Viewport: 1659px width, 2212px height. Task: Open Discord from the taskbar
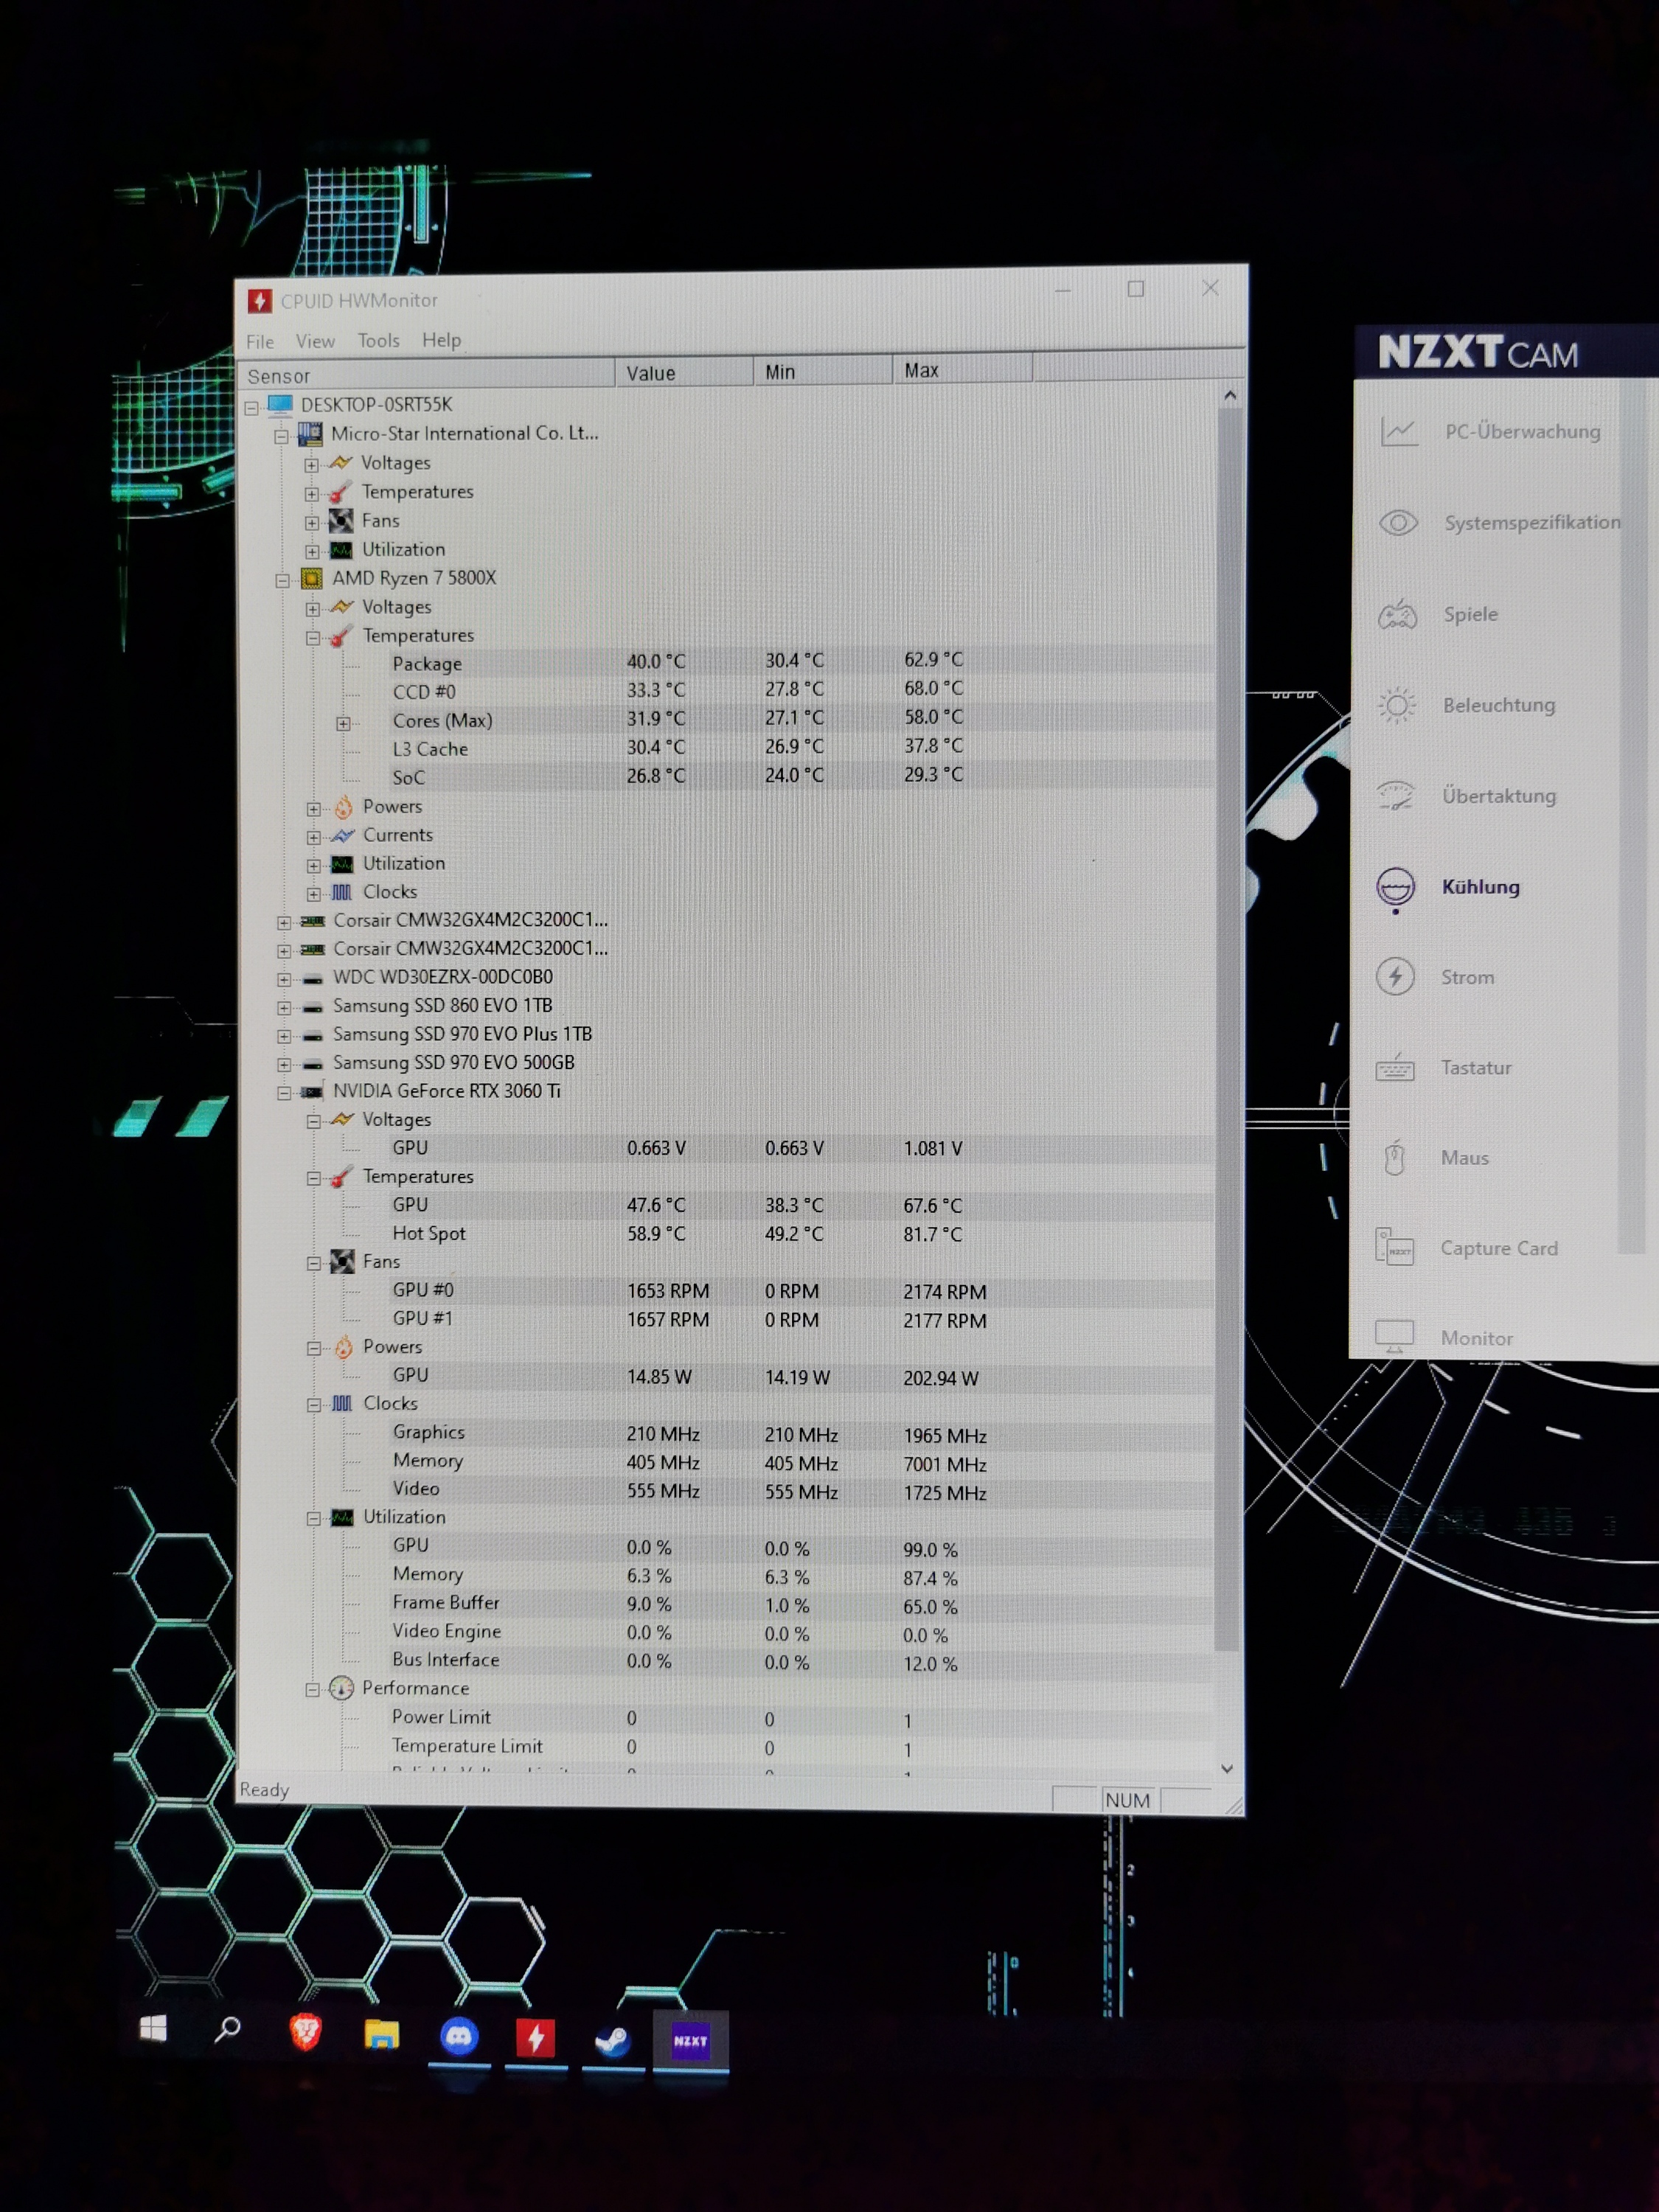click(x=459, y=2037)
